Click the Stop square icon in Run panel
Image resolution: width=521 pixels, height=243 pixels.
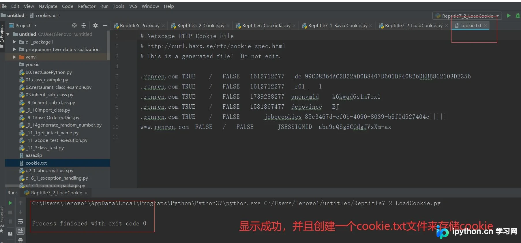pos(10,212)
